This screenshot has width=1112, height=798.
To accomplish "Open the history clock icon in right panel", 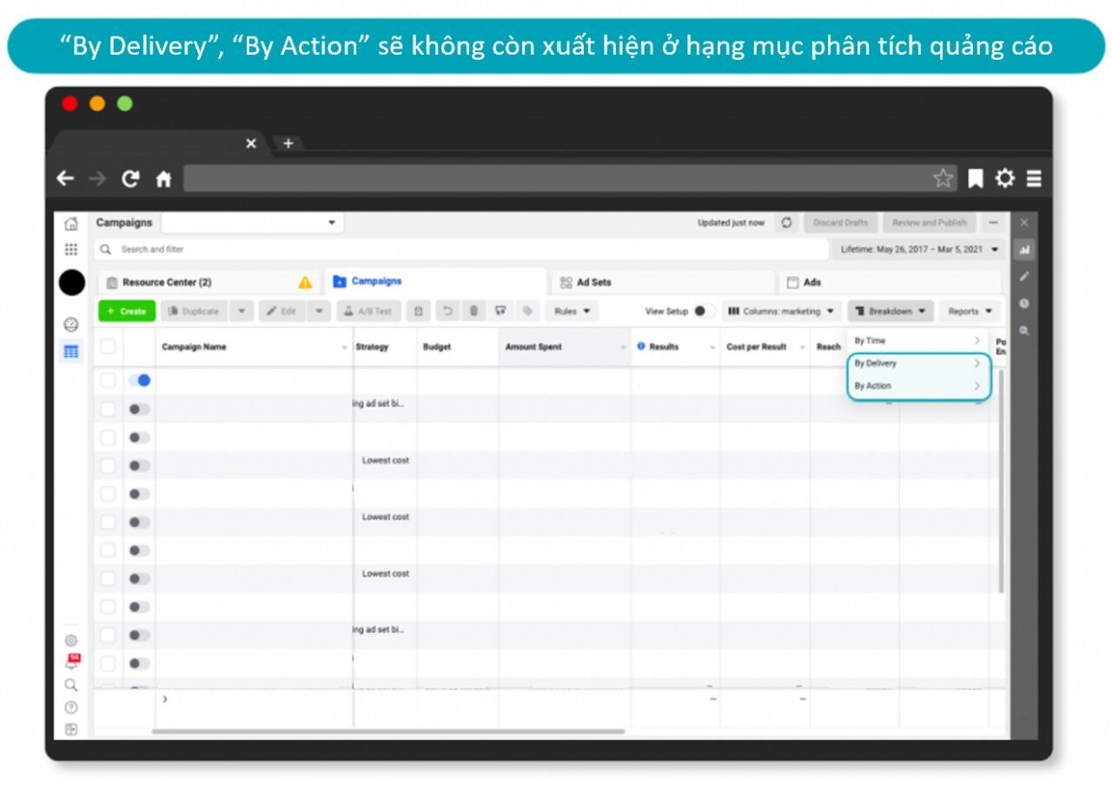I will (x=1024, y=304).
